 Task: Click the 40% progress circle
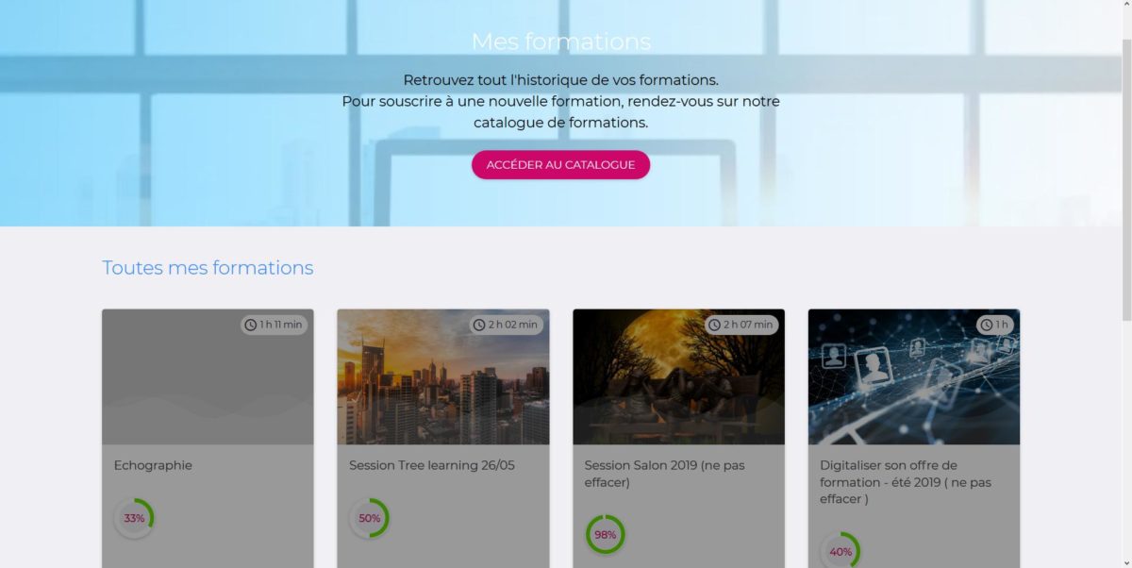841,551
